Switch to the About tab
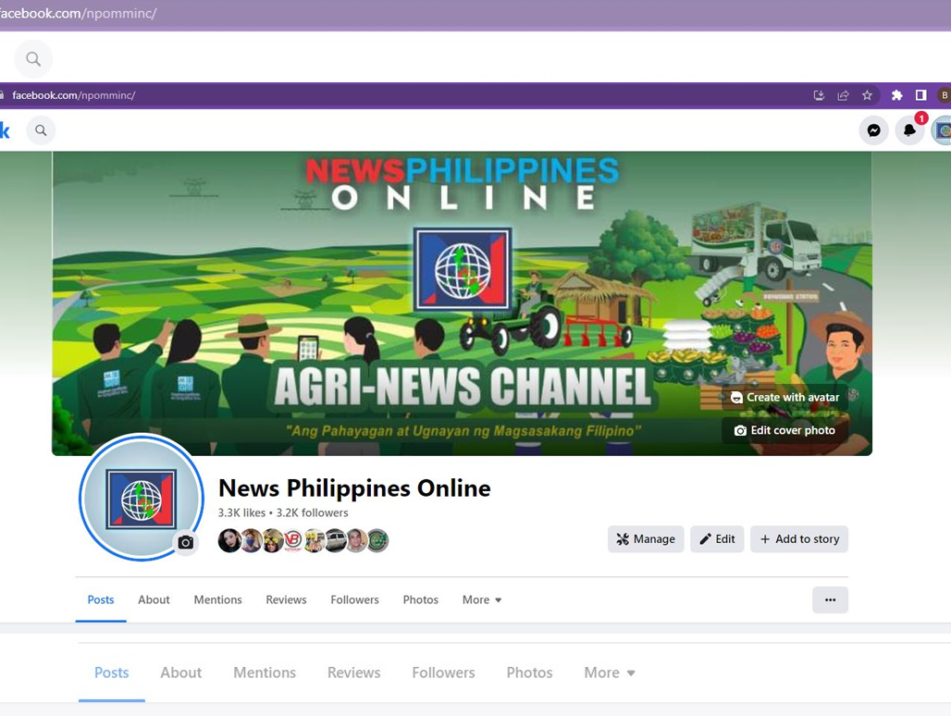The height and width of the screenshot is (716, 951). click(154, 599)
